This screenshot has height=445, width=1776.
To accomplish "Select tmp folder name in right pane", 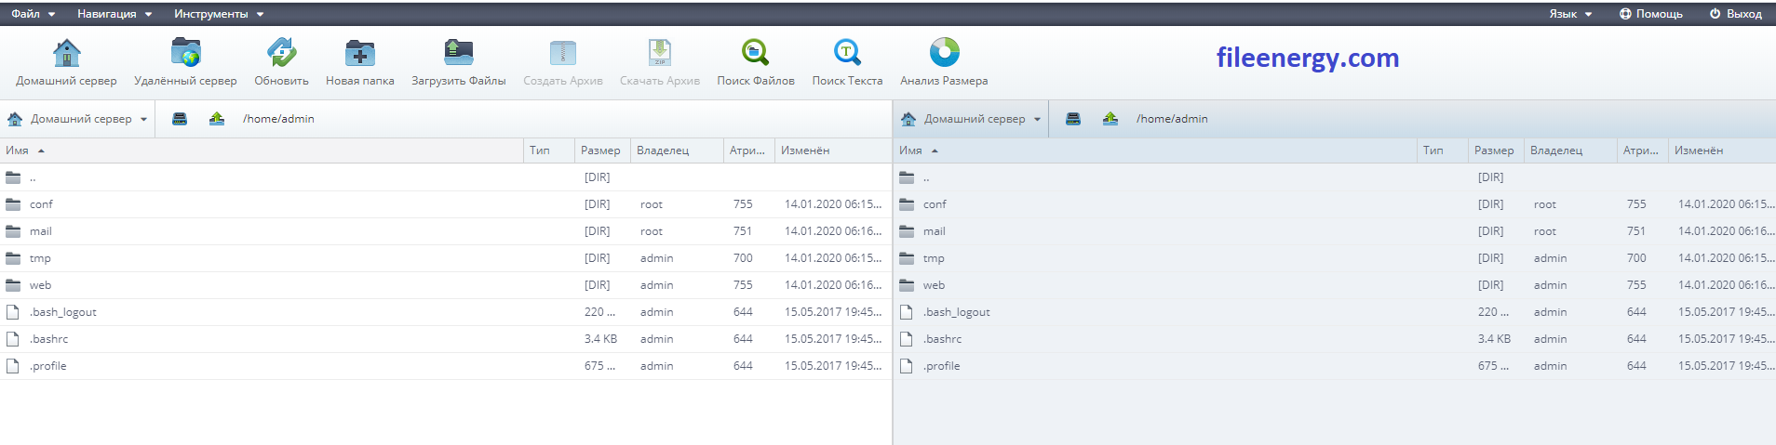I will click(x=934, y=258).
